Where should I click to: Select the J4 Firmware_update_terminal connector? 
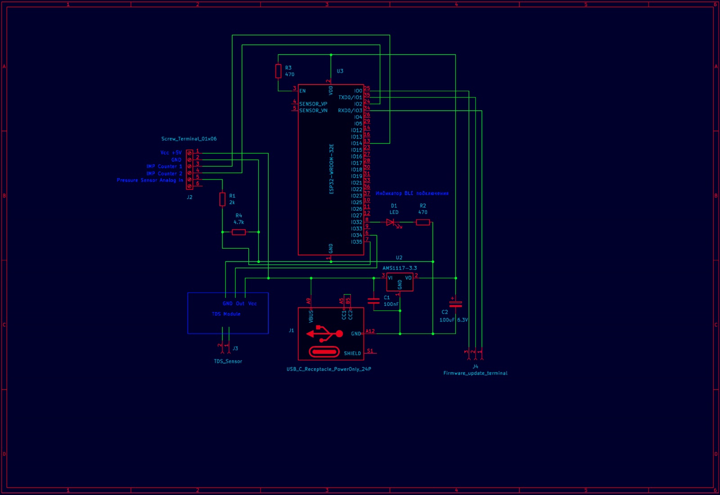[x=474, y=355]
